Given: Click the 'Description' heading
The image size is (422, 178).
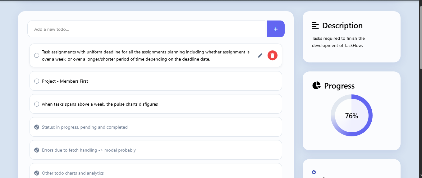Looking at the screenshot, I should click(342, 25).
